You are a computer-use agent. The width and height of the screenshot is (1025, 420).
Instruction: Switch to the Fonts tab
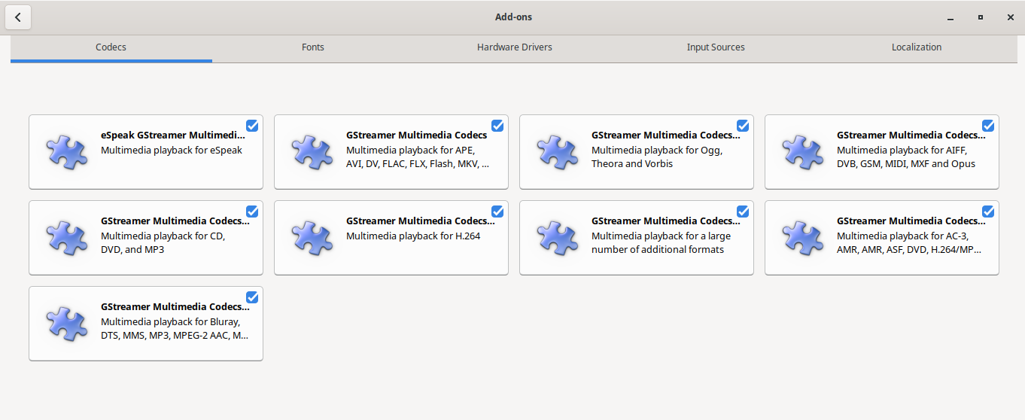click(312, 47)
